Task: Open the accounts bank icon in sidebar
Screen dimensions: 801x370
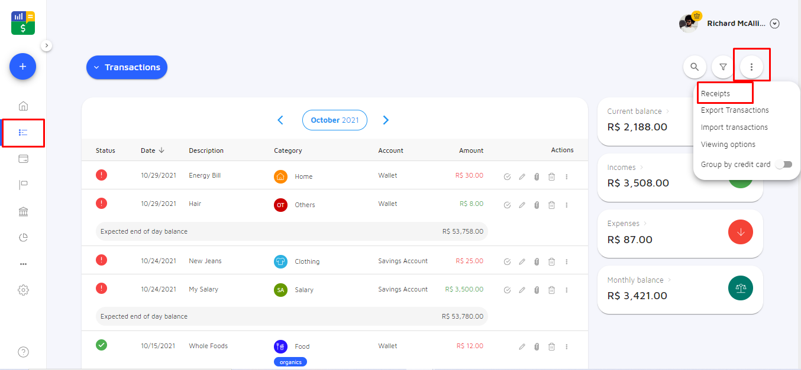Action: click(x=23, y=212)
